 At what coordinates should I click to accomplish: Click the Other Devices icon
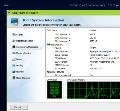[x=14, y=78]
